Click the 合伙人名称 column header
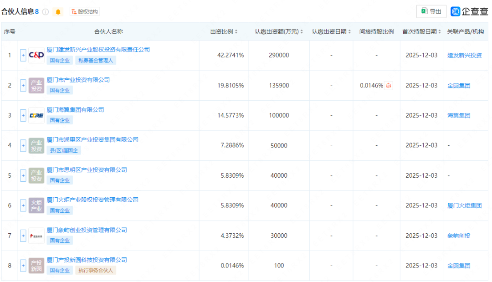Viewport: 492px width, 282px height. (108, 32)
